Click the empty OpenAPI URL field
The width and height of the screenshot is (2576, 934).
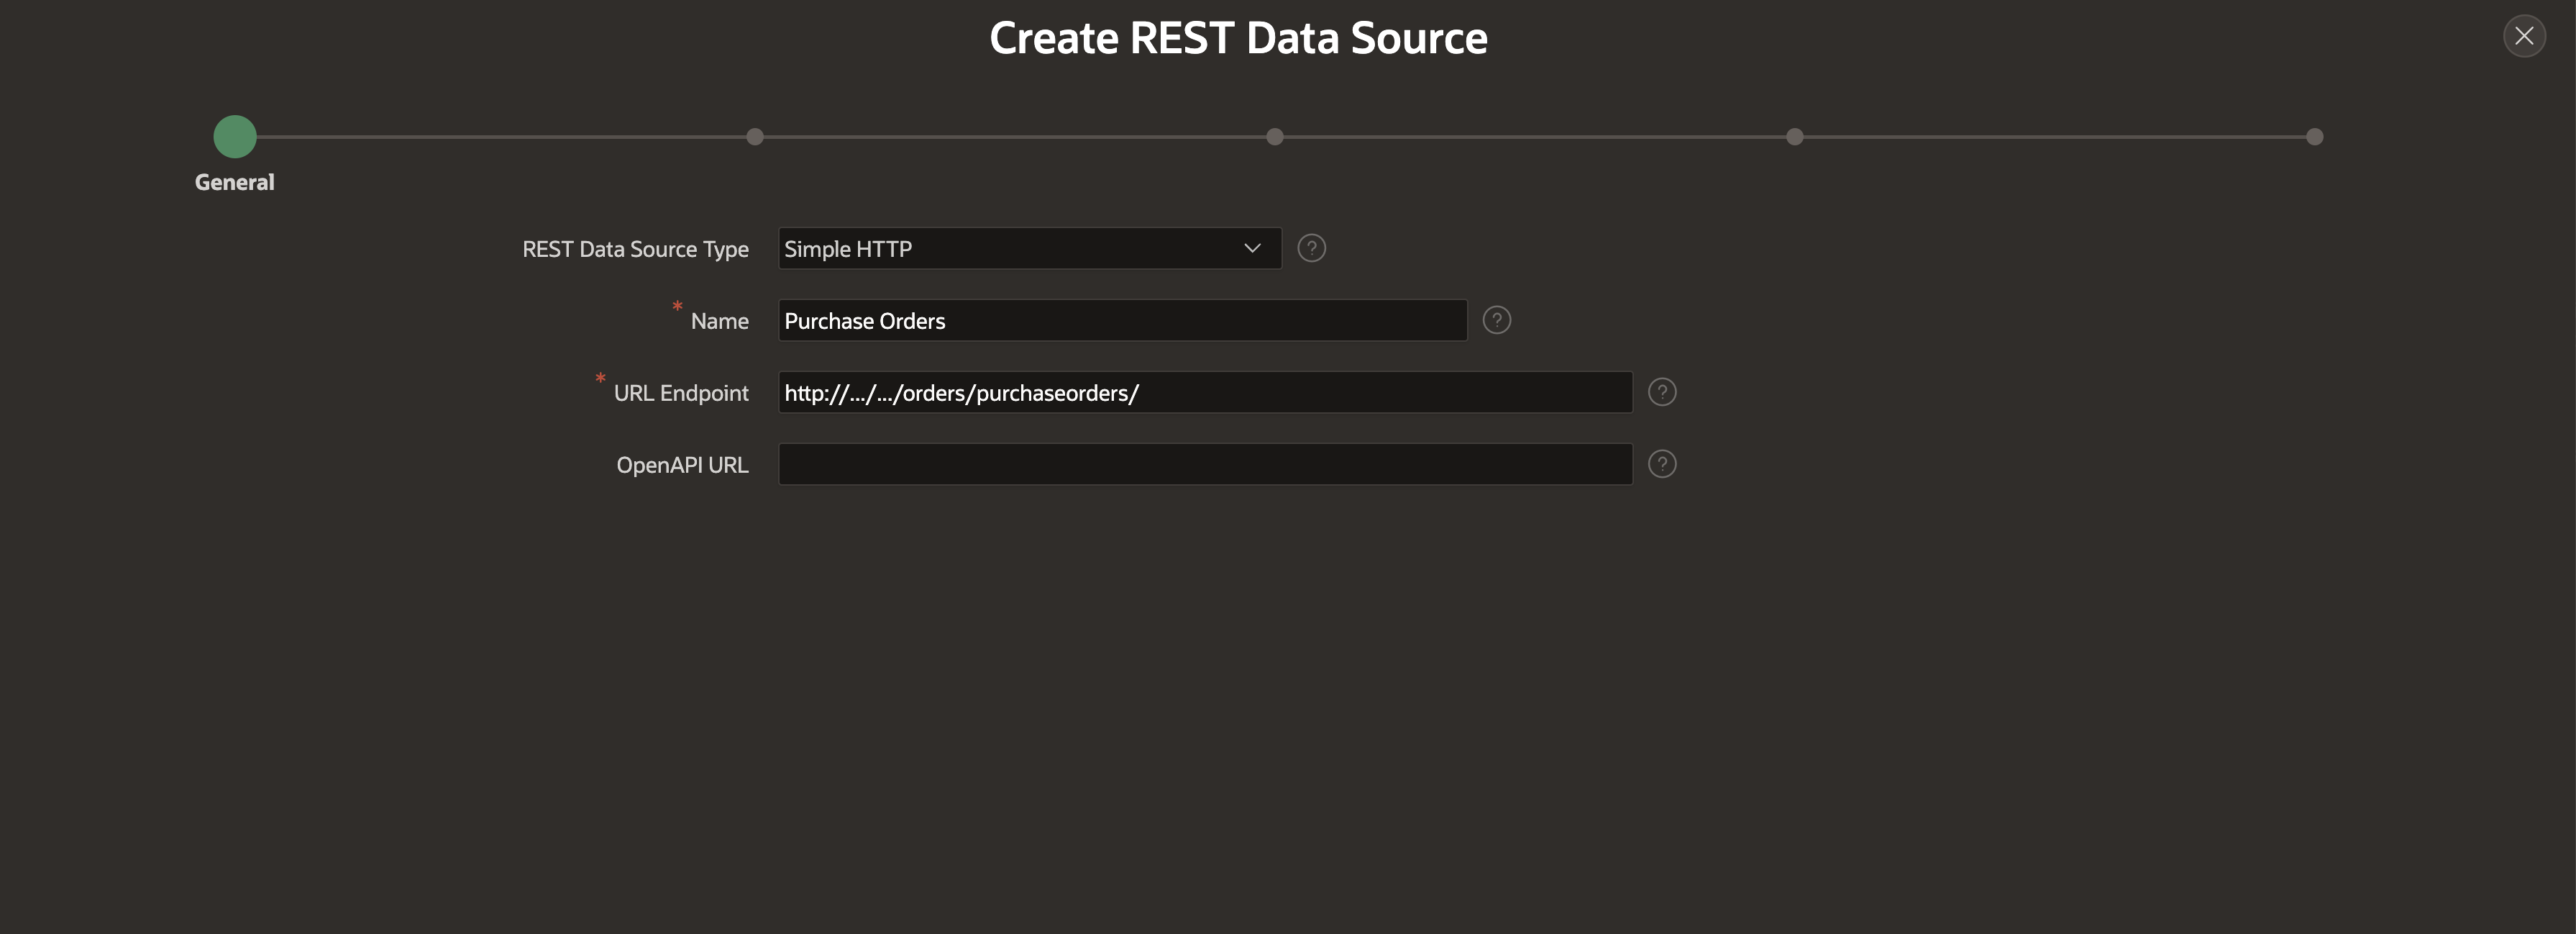click(1204, 465)
